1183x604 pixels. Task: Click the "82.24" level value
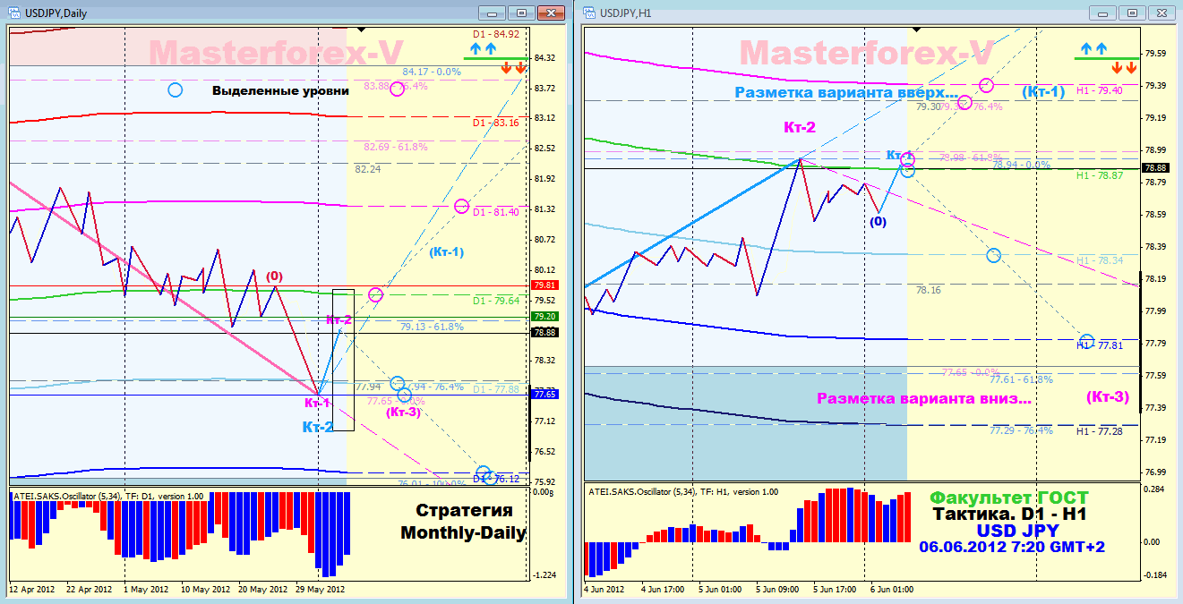click(368, 168)
